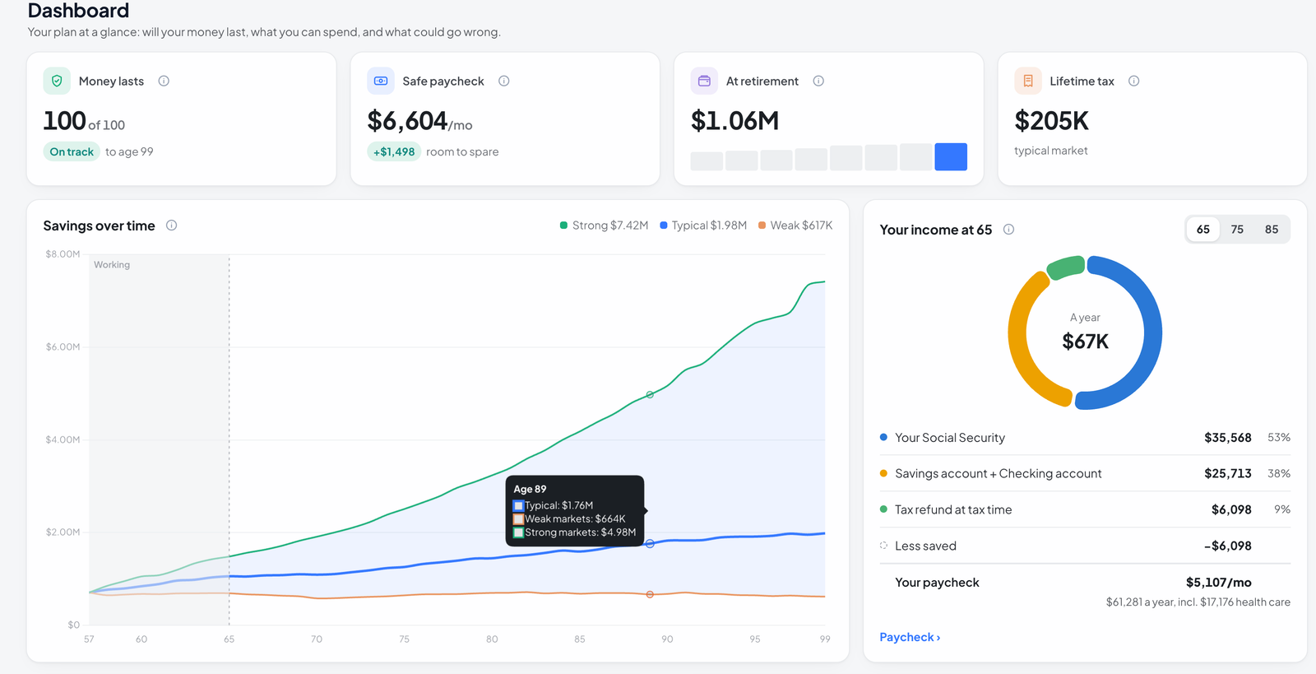Click the $5,107/mo paycheck value

1218,582
